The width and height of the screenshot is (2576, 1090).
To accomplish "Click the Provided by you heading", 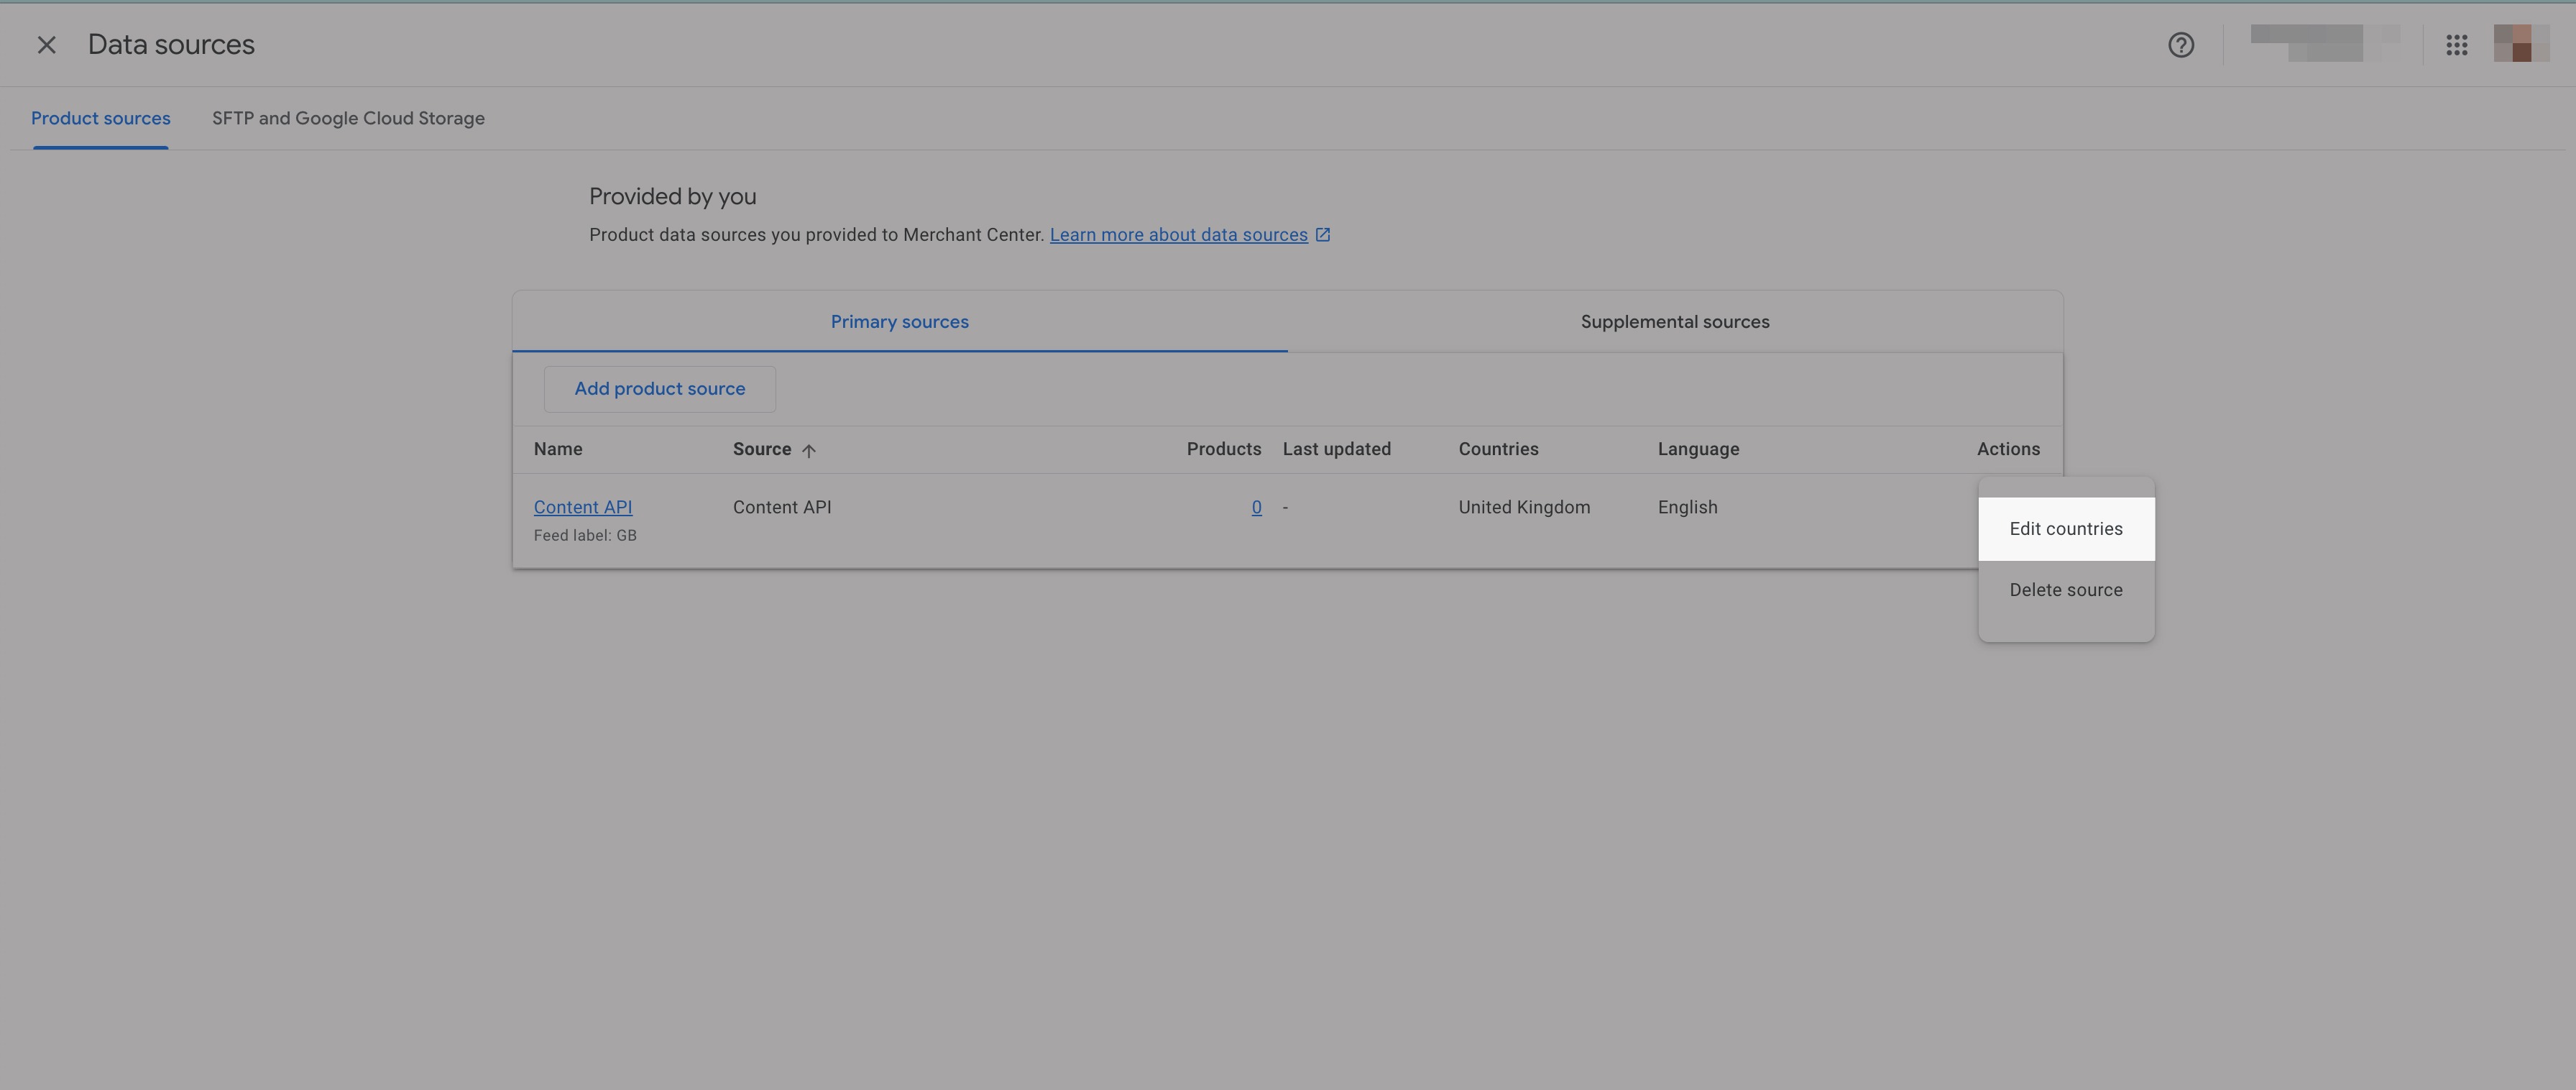I will pyautogui.click(x=672, y=197).
